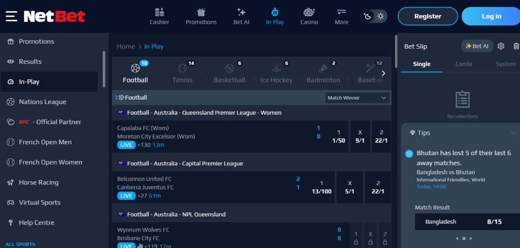Select the Basketball sport icon
Viewport: 520px width, 248px height.
tap(229, 68)
